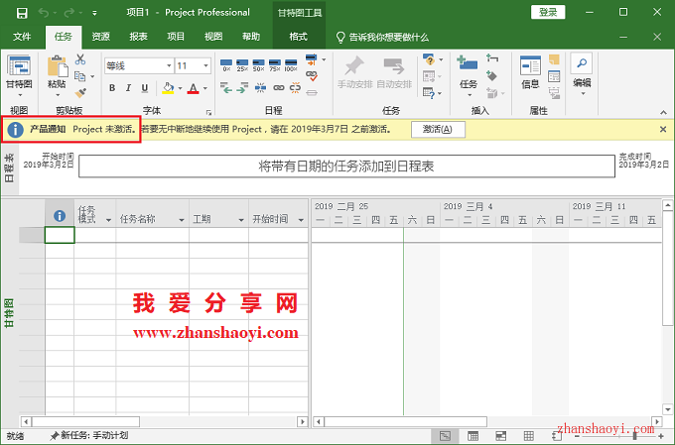Open the 开始时间 column filter dropdown
The width and height of the screenshot is (675, 445).
tap(301, 220)
